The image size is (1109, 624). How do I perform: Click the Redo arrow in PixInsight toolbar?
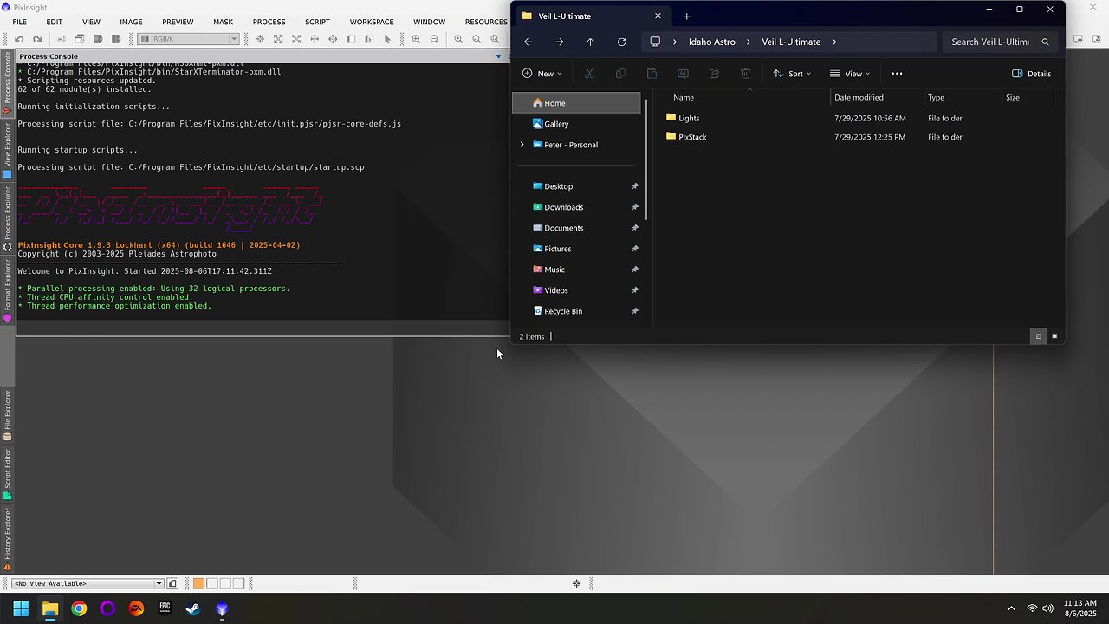pos(37,39)
